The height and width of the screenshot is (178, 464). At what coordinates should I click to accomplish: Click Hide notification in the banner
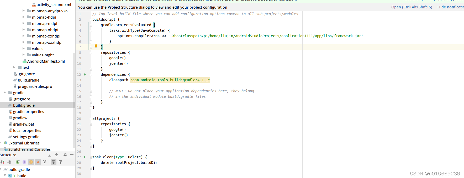tap(451, 7)
